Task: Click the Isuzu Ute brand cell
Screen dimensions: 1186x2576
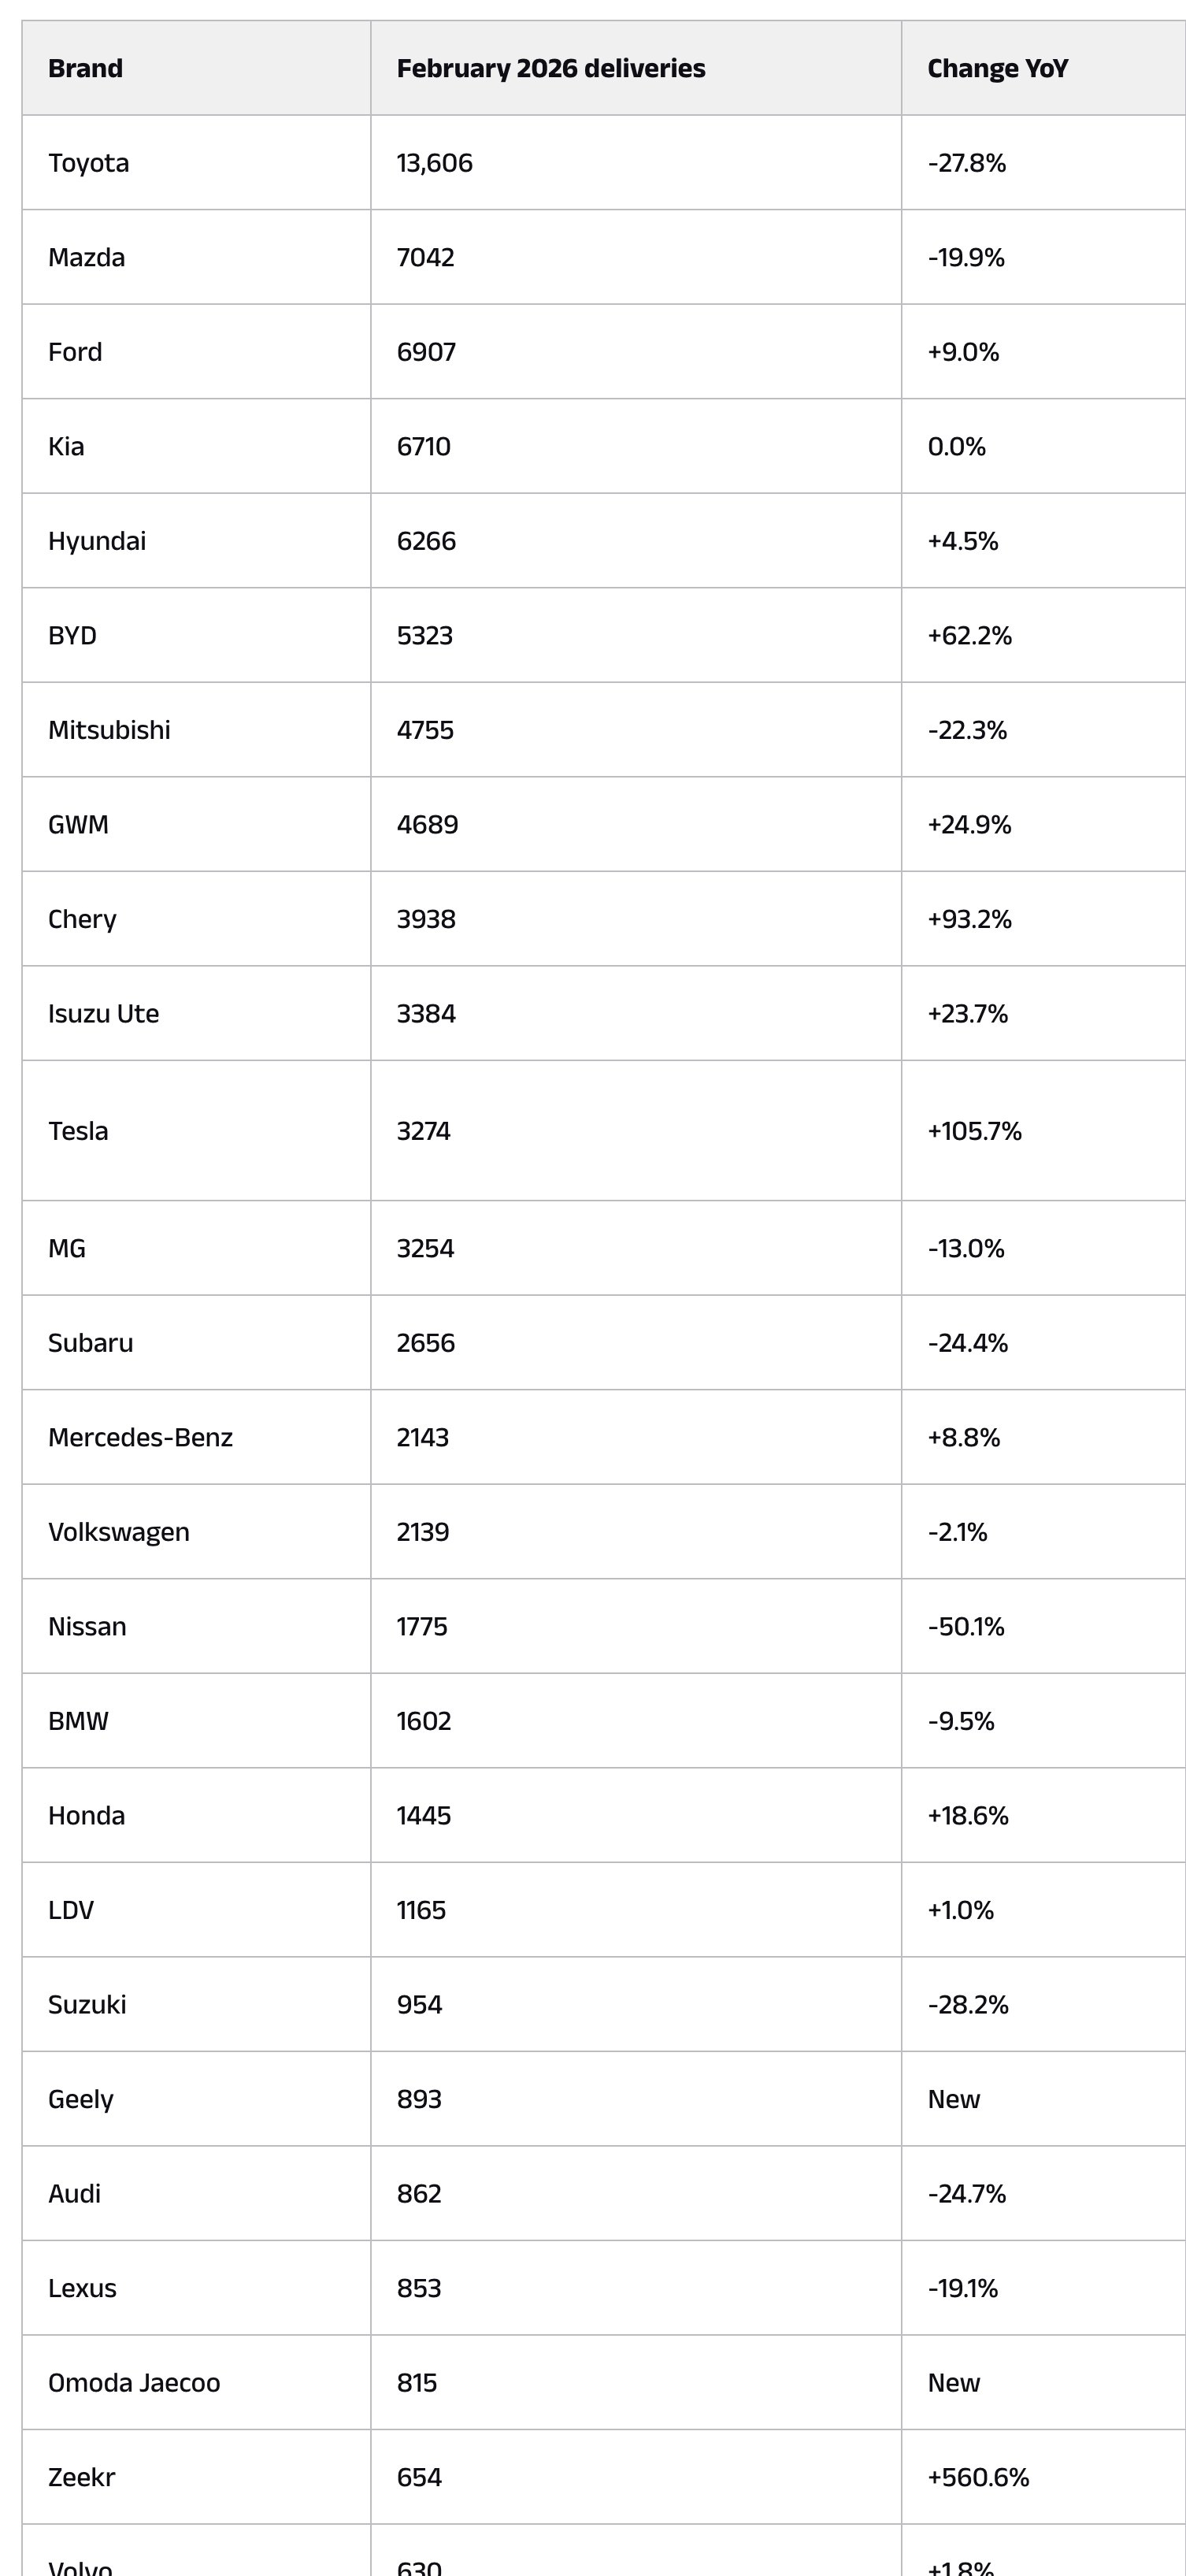Action: click(104, 1013)
